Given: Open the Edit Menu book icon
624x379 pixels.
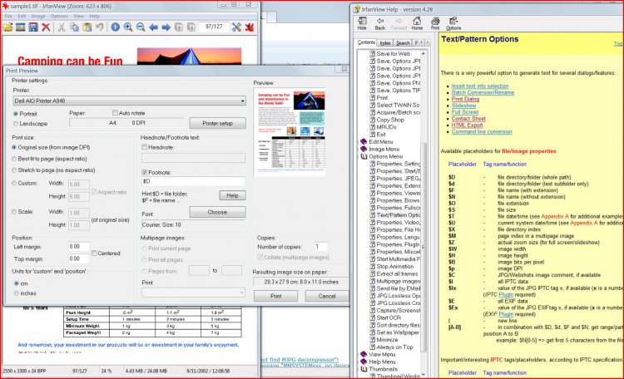Looking at the screenshot, I should click(364, 141).
